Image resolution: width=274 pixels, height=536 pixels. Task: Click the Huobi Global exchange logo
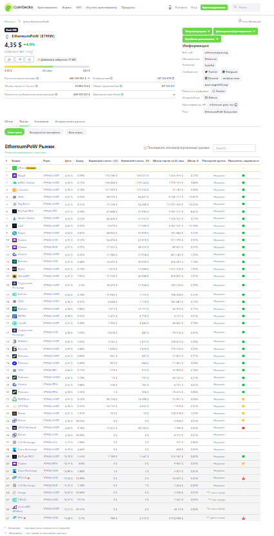point(15,218)
